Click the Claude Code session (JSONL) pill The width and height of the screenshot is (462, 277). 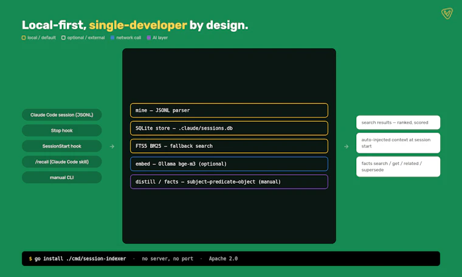click(62, 114)
